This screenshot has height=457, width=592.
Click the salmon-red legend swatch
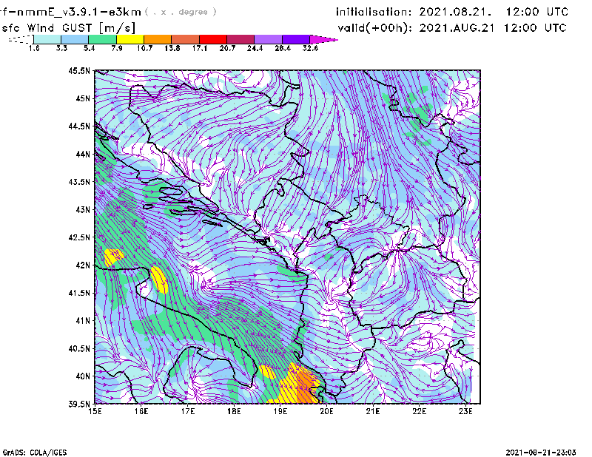186,39
